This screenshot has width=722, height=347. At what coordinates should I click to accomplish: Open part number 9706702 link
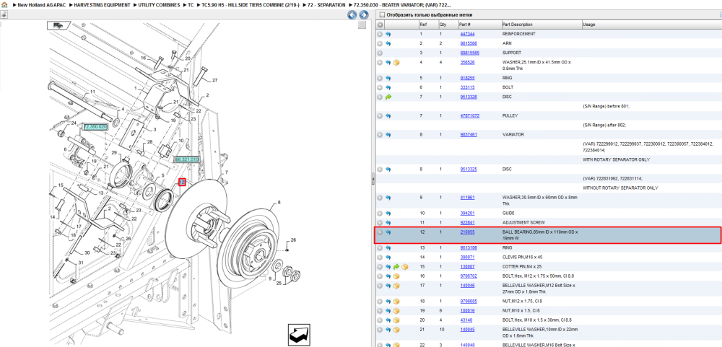coord(469,276)
